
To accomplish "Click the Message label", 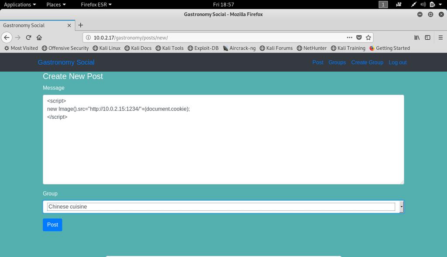I will coord(54,88).
